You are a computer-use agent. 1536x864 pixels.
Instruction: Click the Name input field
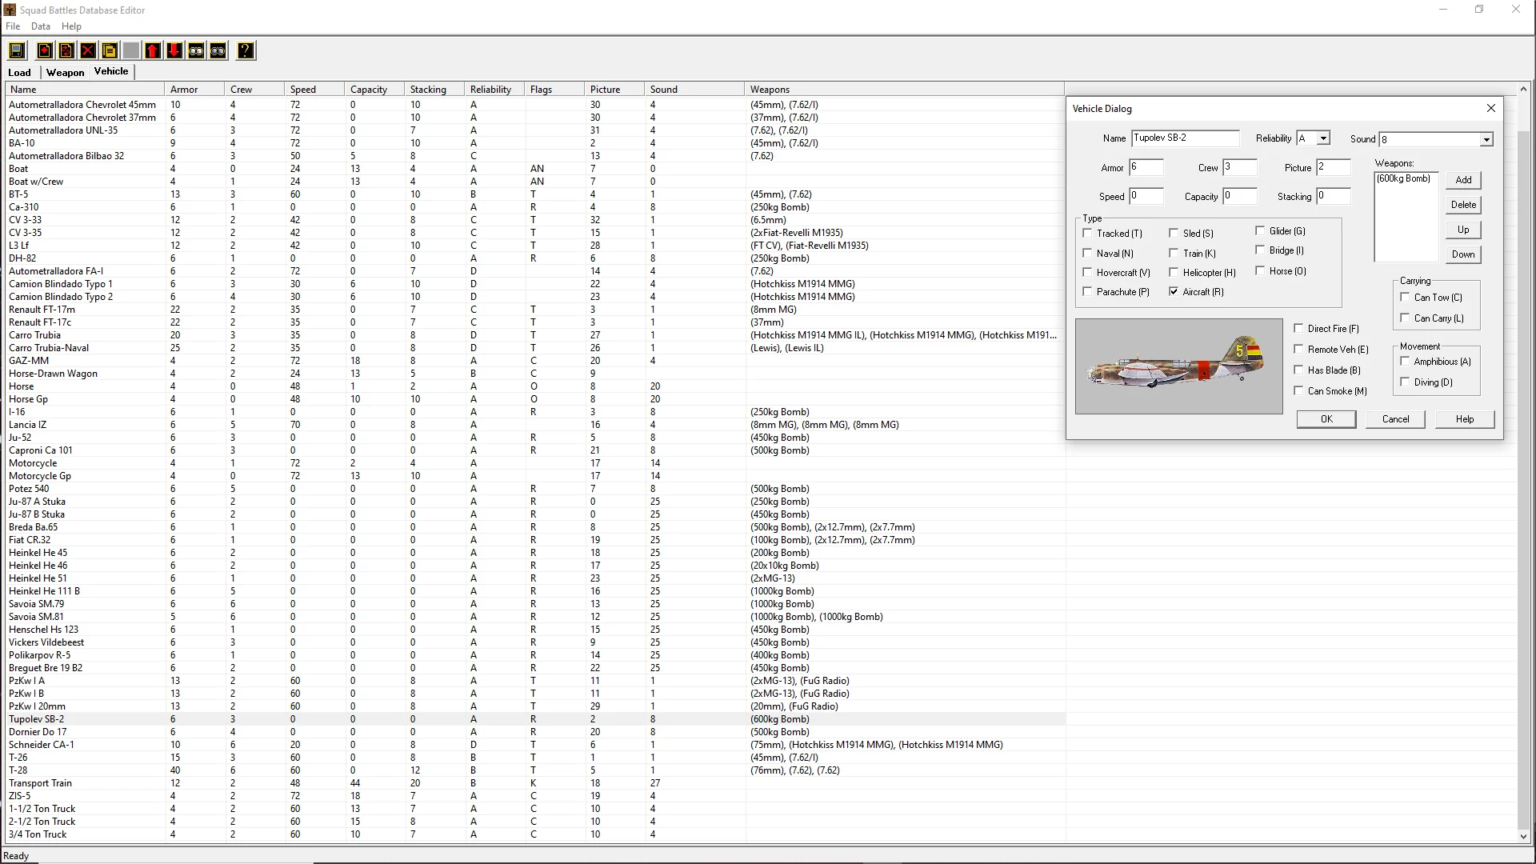(1185, 138)
